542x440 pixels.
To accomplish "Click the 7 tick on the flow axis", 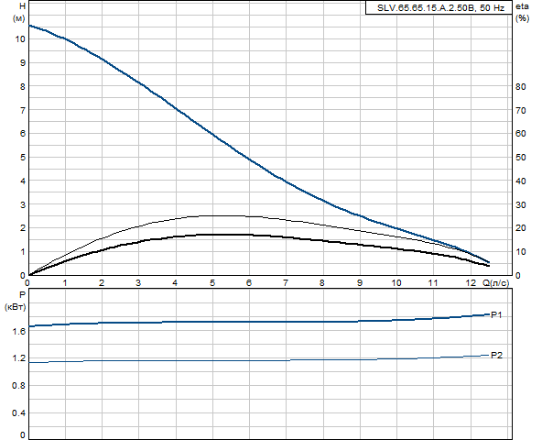I will click(x=286, y=283).
